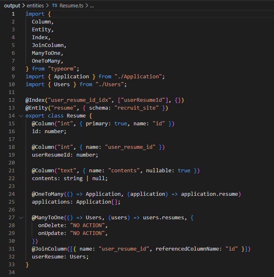Click the @ManyToOne decorator on line 27
The height and width of the screenshot is (277, 274).
coord(48,218)
